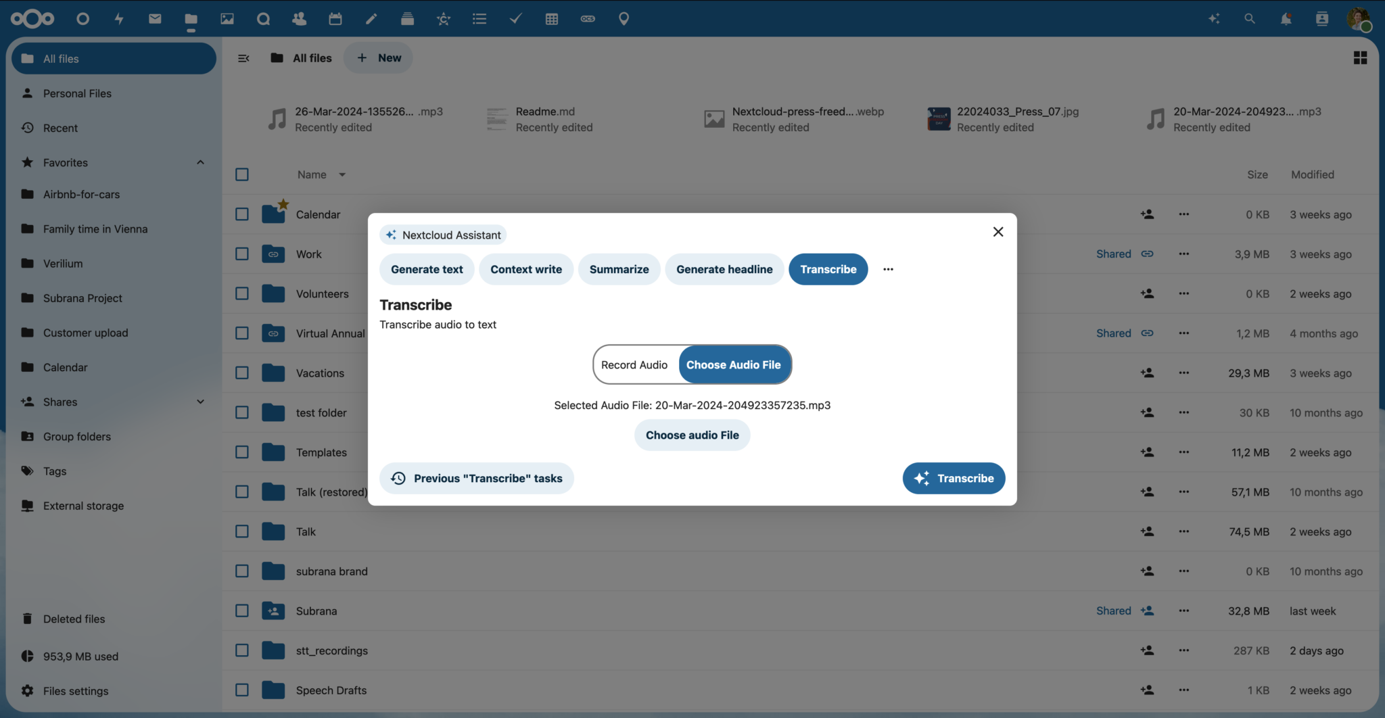This screenshot has height=718, width=1385.
Task: Click the Choose audio File button
Action: [692, 435]
